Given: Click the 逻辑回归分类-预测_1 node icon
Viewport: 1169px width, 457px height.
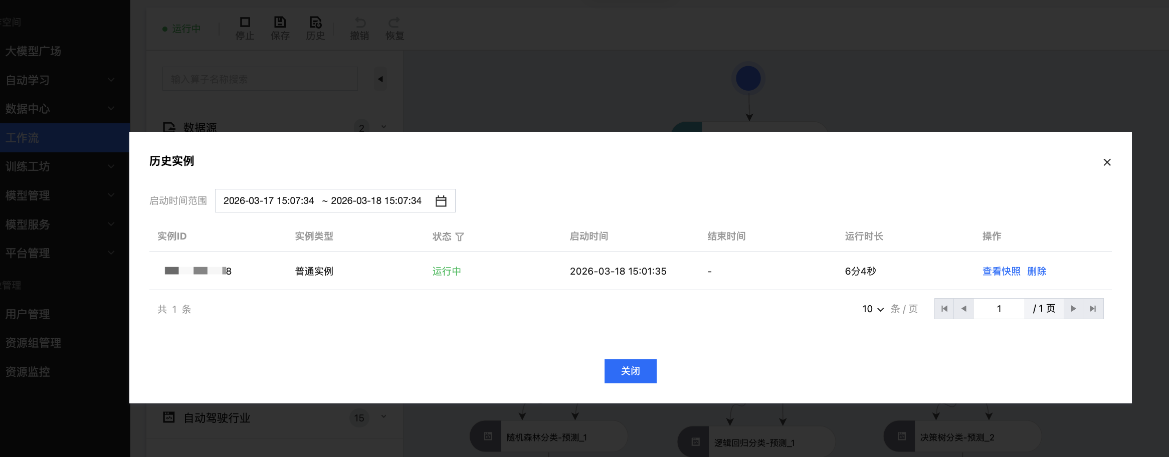Looking at the screenshot, I should click(695, 442).
